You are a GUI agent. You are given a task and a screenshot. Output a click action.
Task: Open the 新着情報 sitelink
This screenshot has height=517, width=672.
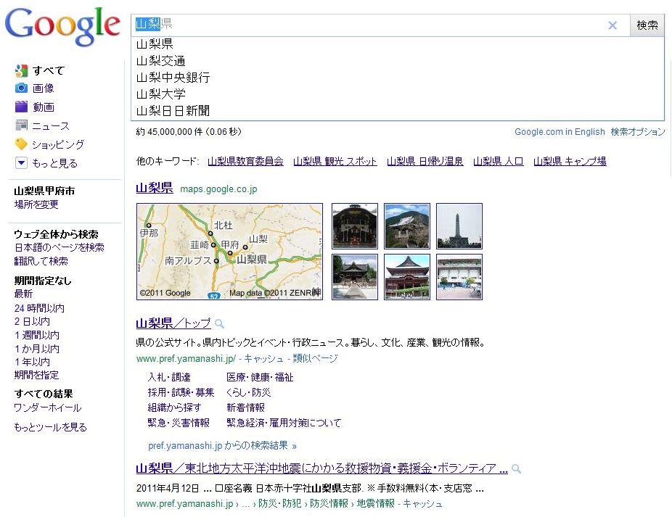[245, 408]
